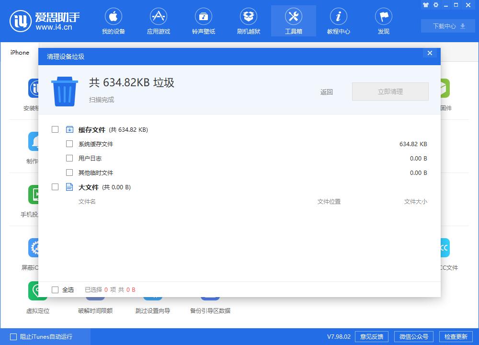
Task: Select the 用户日志 checkbox
Action: pos(69,158)
